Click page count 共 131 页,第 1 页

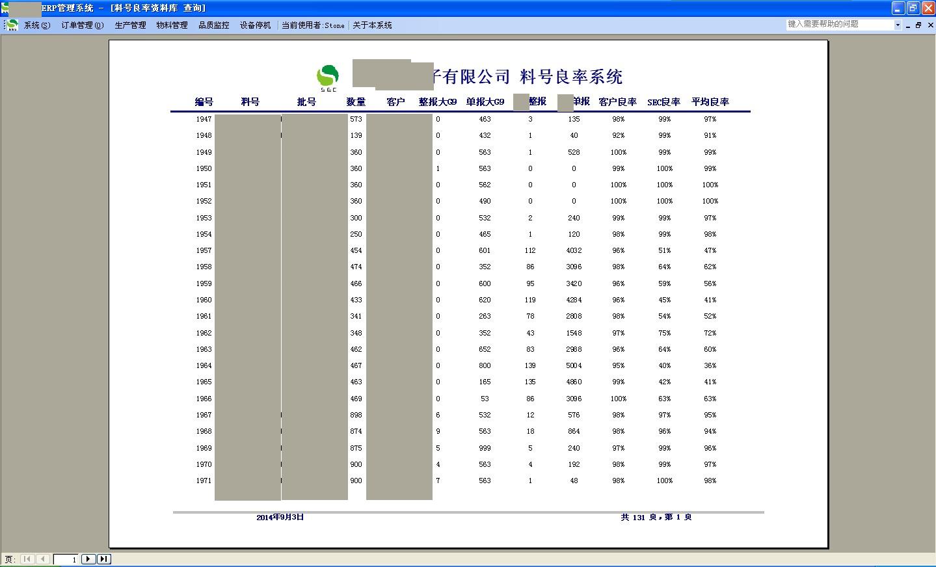click(x=656, y=517)
